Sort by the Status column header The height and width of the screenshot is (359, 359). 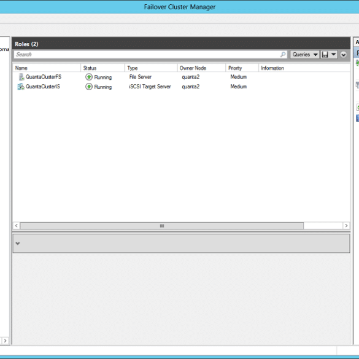pos(102,68)
